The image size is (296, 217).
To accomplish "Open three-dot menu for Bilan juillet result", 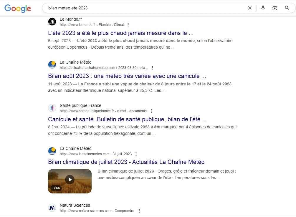I will click(136, 154).
